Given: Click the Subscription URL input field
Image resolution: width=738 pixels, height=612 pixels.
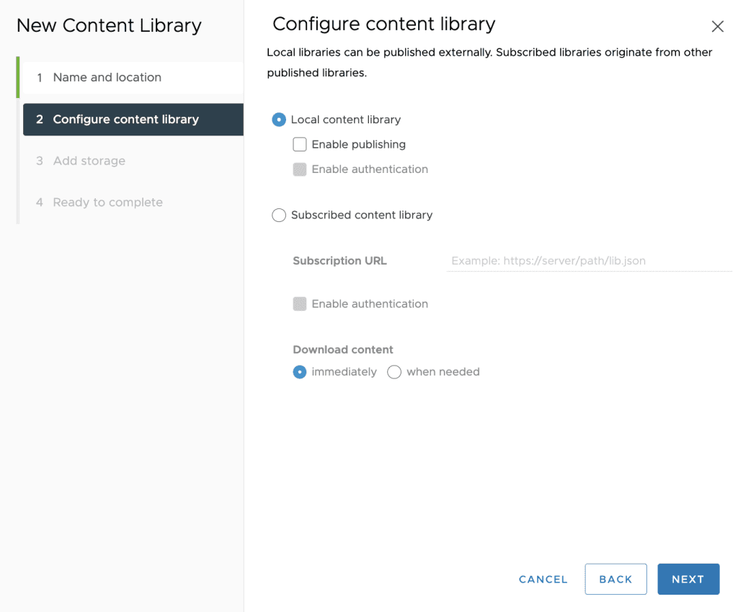Looking at the screenshot, I should (x=589, y=261).
